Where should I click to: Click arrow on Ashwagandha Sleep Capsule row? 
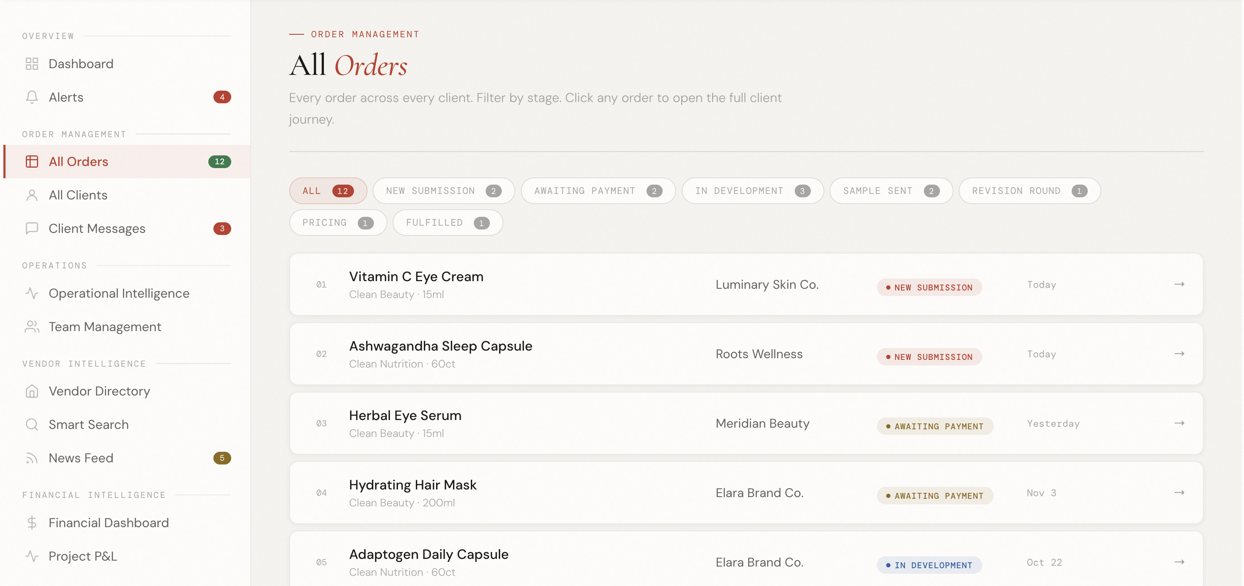pos(1179,354)
